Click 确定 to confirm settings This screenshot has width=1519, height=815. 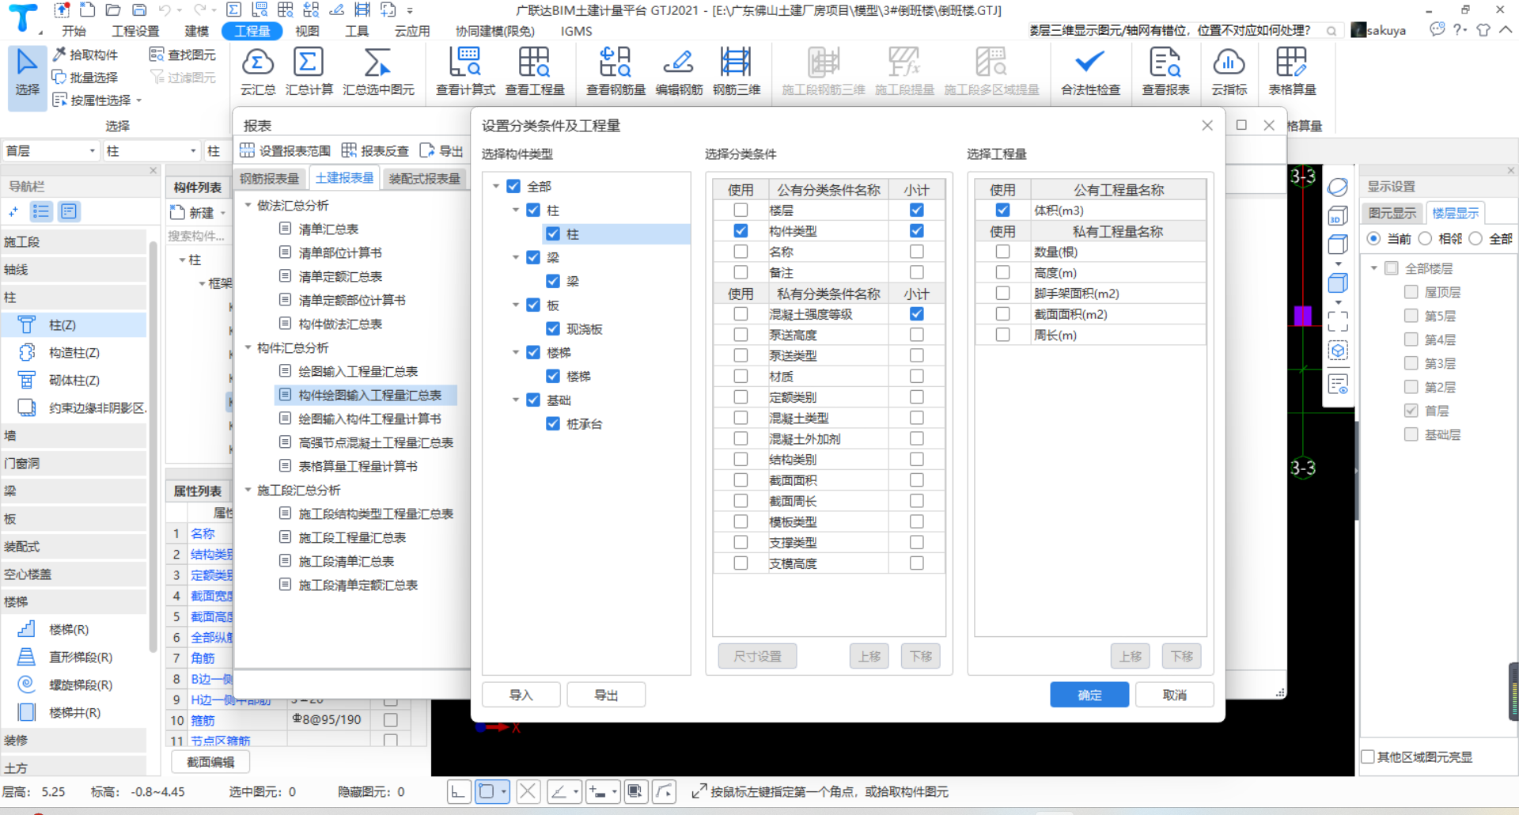1089,695
